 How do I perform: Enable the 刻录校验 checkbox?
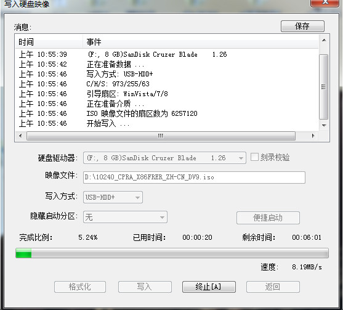[254, 157]
